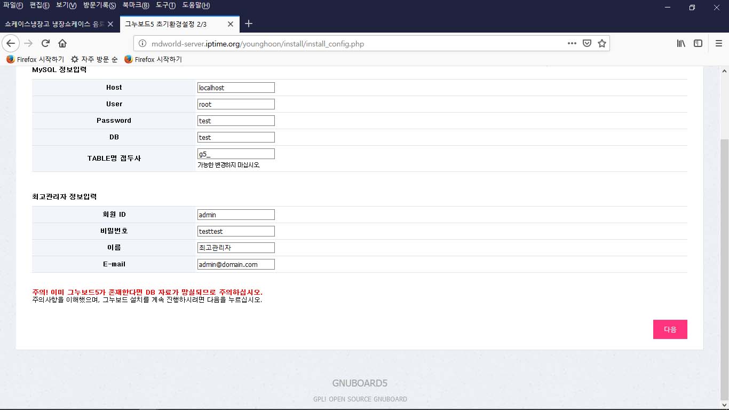Click the Pocket save icon
The image size is (729, 410).
pyautogui.click(x=587, y=44)
